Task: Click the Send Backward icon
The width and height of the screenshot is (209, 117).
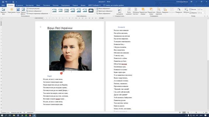Action: [x=151, y=9]
